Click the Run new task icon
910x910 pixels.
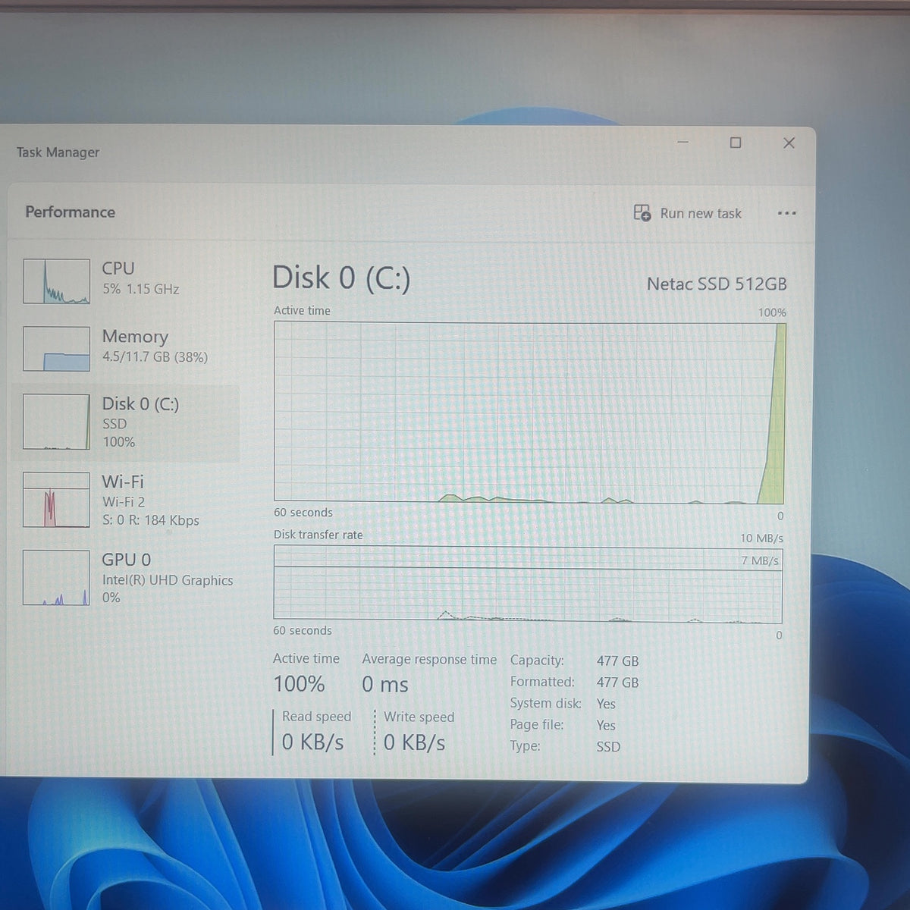pyautogui.click(x=642, y=212)
